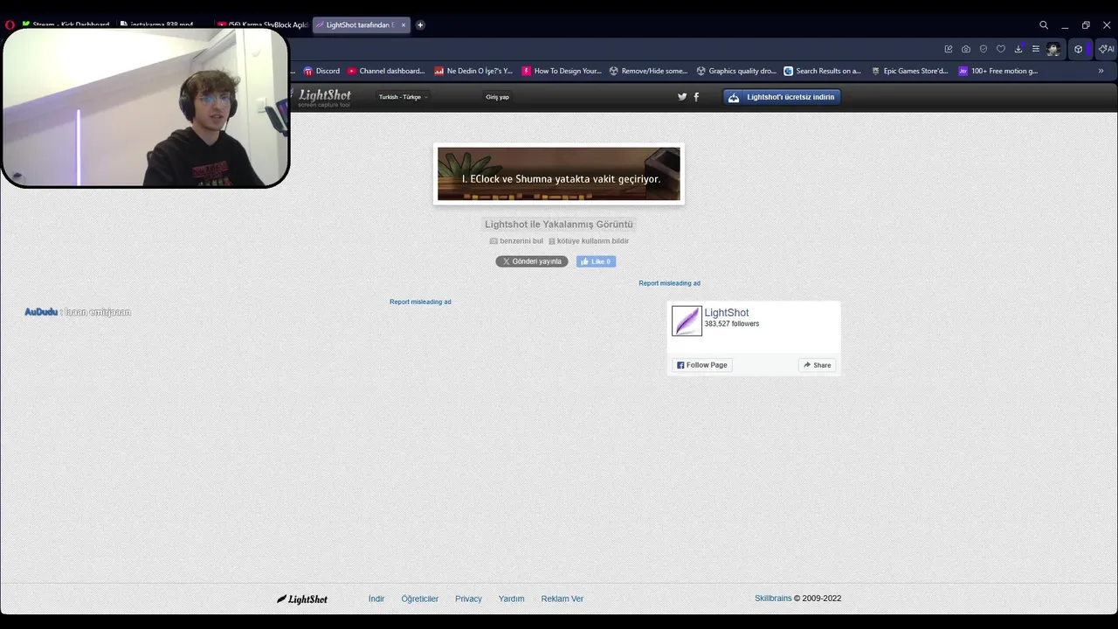Open the How To Design Your bookmark

pyautogui.click(x=562, y=71)
